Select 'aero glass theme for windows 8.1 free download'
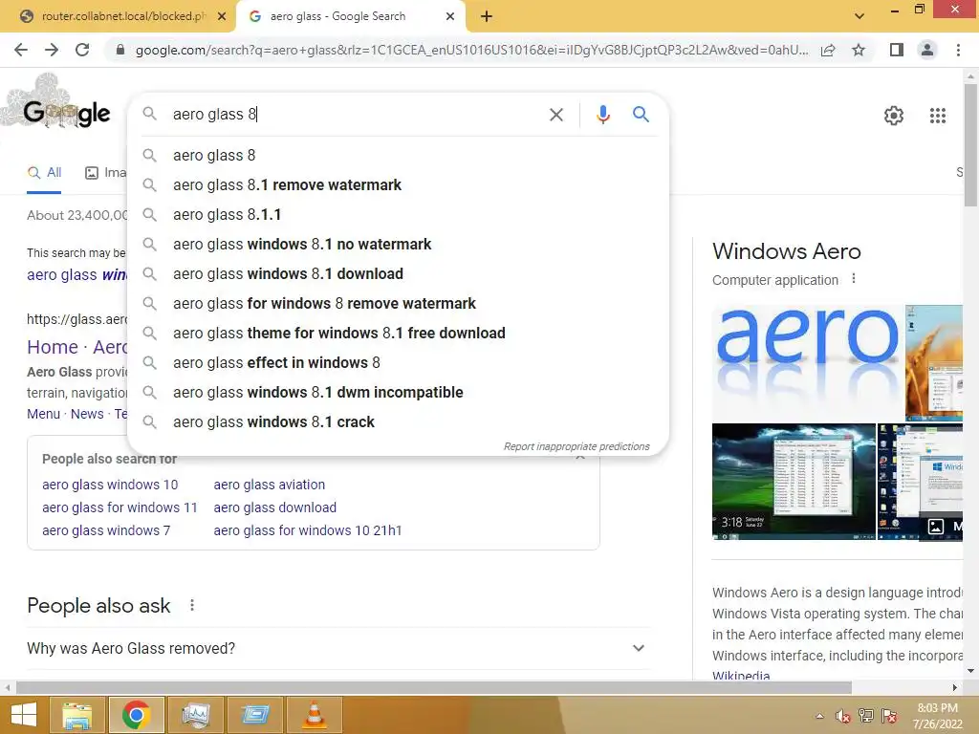The height and width of the screenshot is (734, 979). click(398, 334)
